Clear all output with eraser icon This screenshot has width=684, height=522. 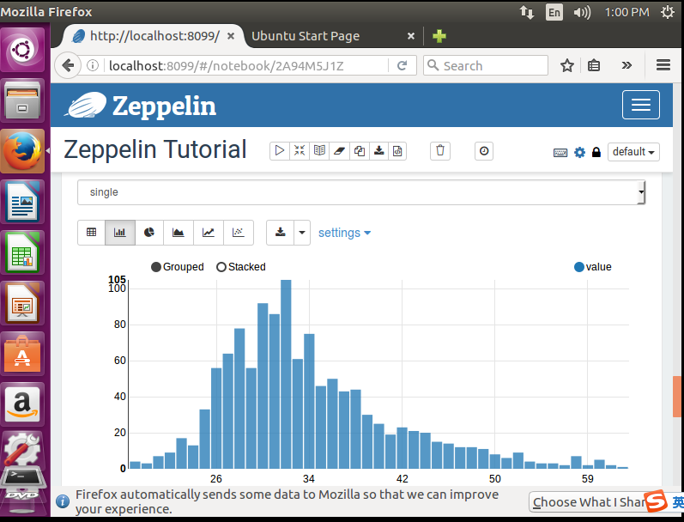[x=339, y=151]
